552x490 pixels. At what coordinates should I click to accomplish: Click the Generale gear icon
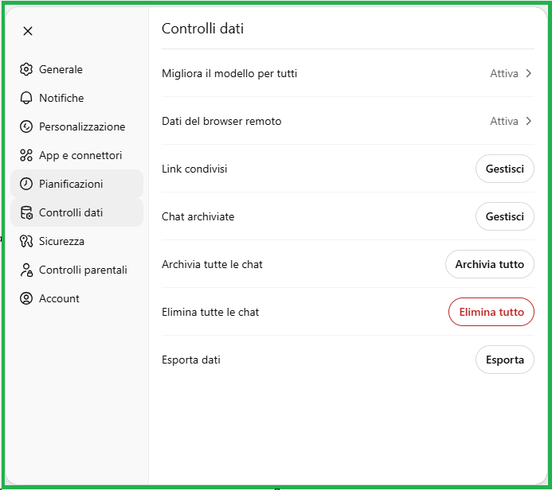pos(26,69)
